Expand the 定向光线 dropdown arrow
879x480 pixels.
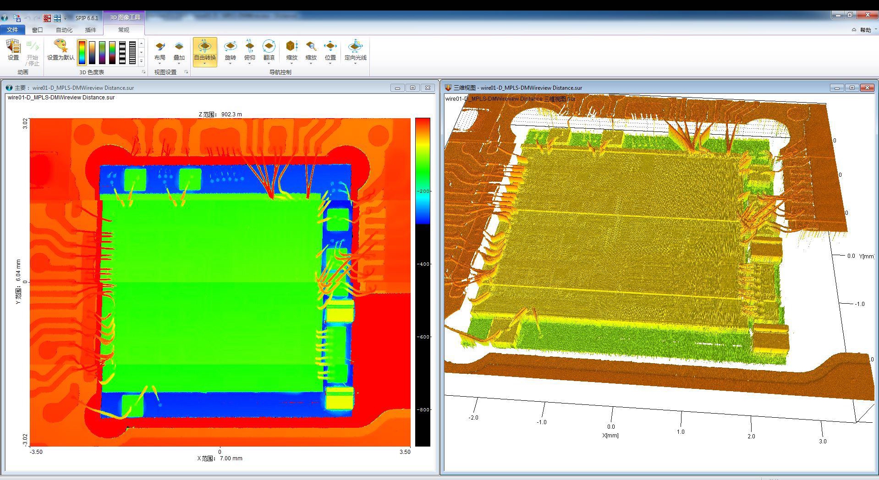(355, 63)
